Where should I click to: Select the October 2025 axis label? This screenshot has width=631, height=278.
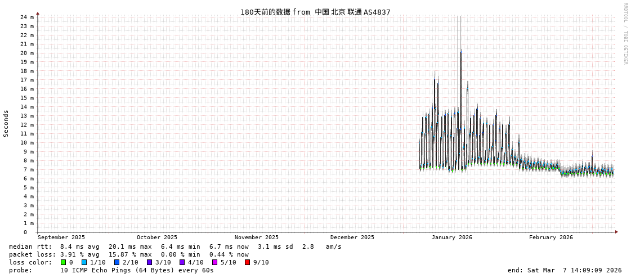click(x=156, y=237)
